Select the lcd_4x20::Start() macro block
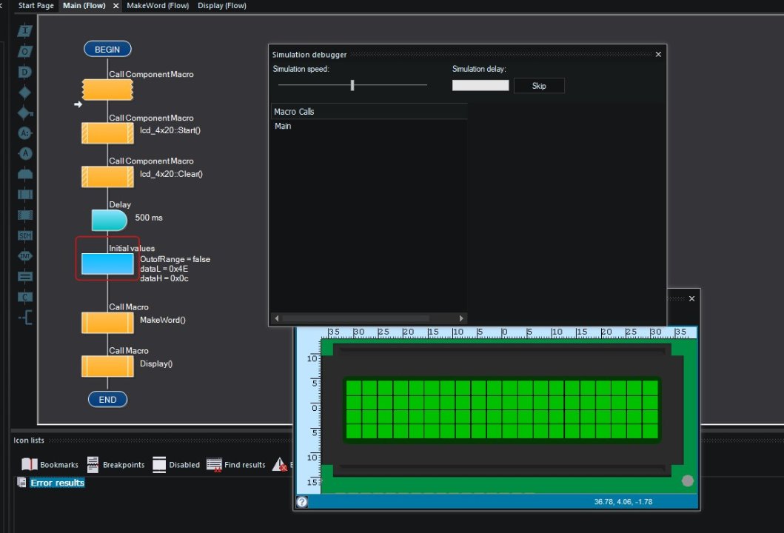 tap(107, 133)
